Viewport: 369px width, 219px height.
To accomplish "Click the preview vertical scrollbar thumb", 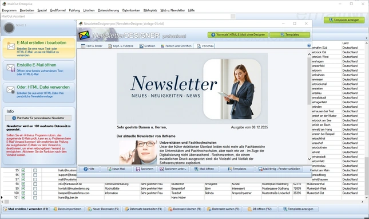I will click(x=310, y=81).
